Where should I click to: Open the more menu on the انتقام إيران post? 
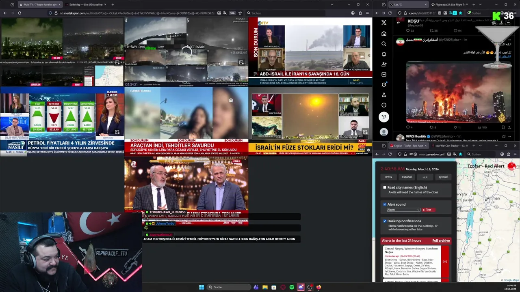click(509, 40)
